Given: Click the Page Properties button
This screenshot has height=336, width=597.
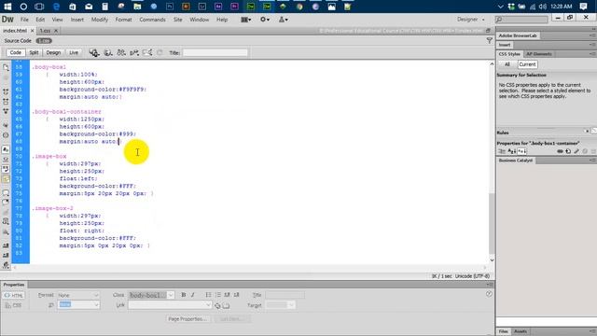Looking at the screenshot, I should [x=187, y=319].
